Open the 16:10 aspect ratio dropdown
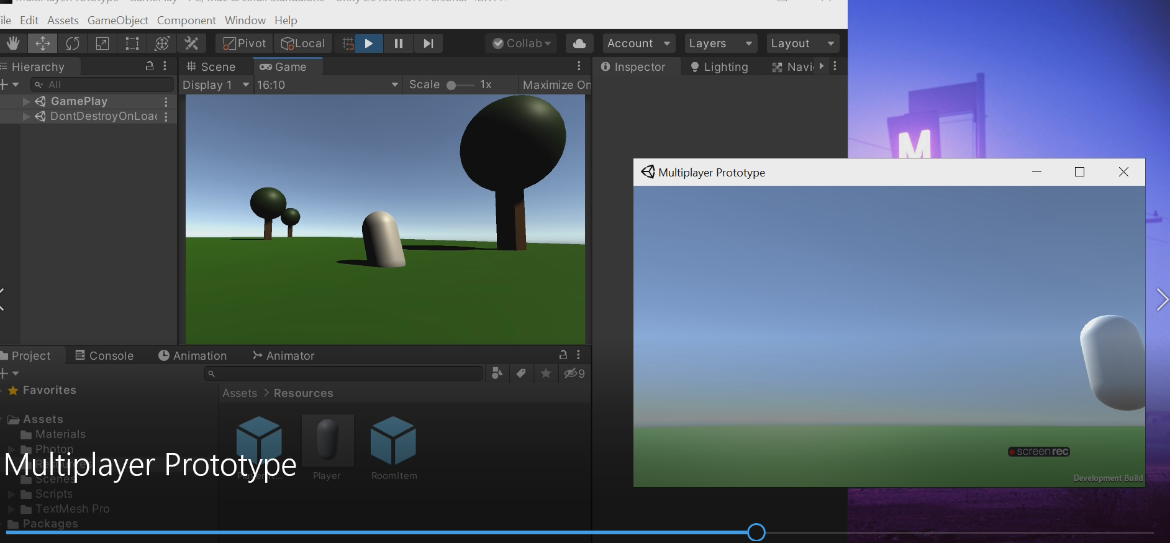Screen dimensions: 1170x543 coord(328,85)
